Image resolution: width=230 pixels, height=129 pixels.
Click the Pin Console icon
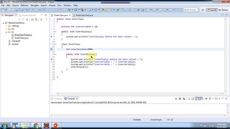pyautogui.click(x=206, y=99)
